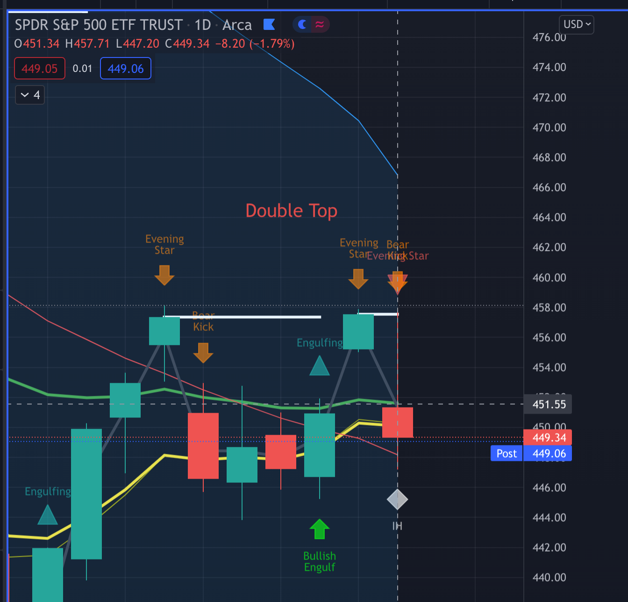
Task: Click the 458.00 price axis label
Action: point(549,308)
